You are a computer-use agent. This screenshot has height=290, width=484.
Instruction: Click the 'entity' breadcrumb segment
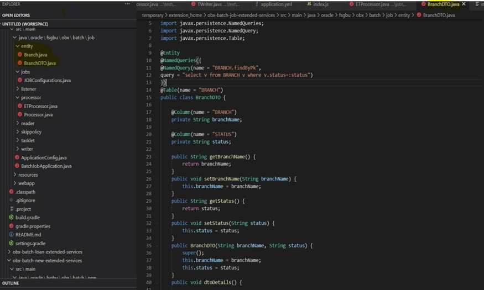point(404,15)
